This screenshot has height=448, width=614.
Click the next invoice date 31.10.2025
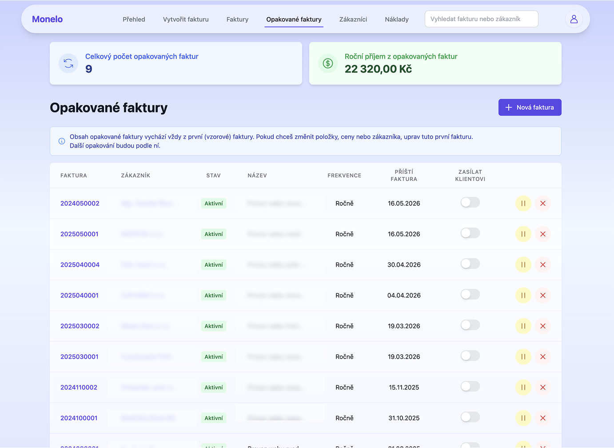tap(404, 418)
